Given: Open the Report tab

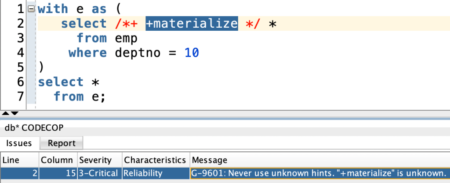Looking at the screenshot, I should coord(62,143).
